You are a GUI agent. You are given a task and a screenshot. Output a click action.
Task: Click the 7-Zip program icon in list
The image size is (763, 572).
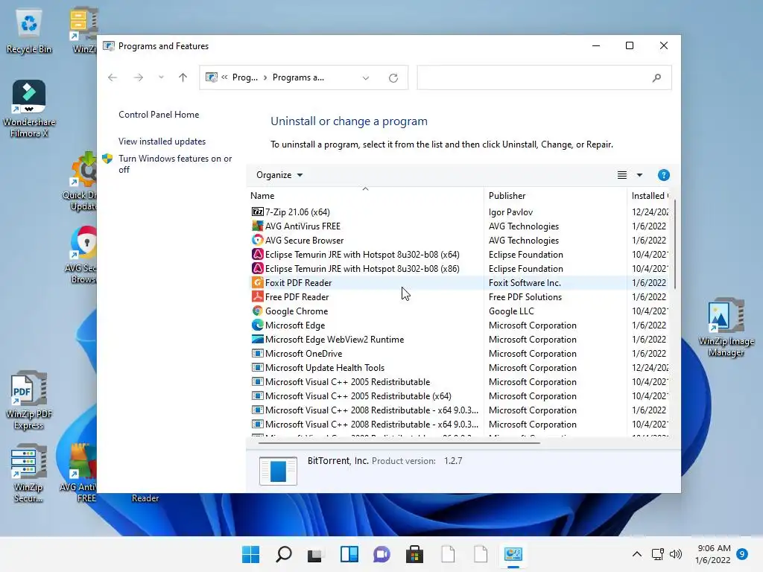pyautogui.click(x=257, y=212)
